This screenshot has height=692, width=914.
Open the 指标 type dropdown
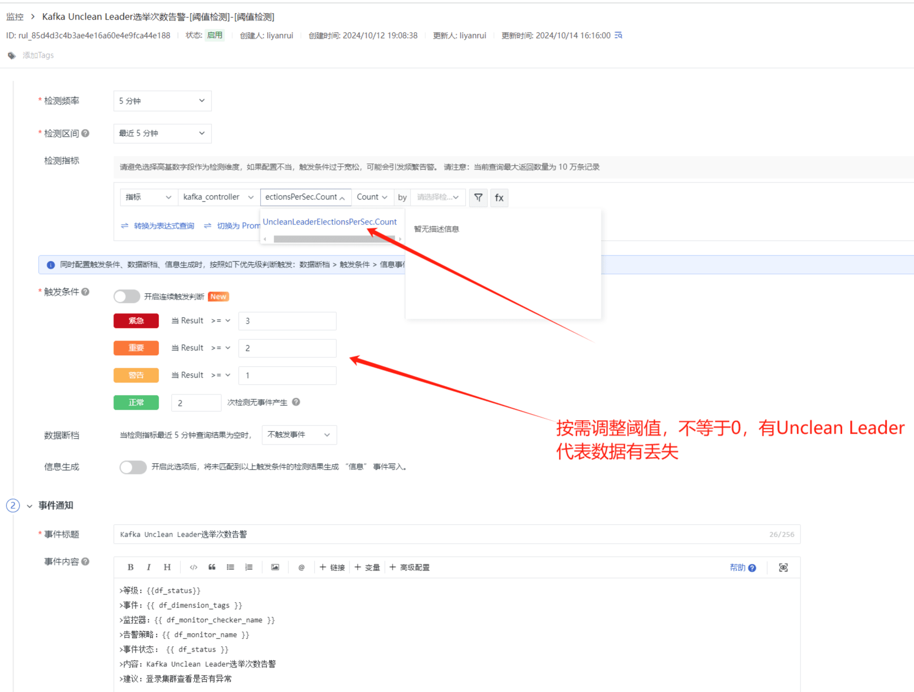click(149, 197)
